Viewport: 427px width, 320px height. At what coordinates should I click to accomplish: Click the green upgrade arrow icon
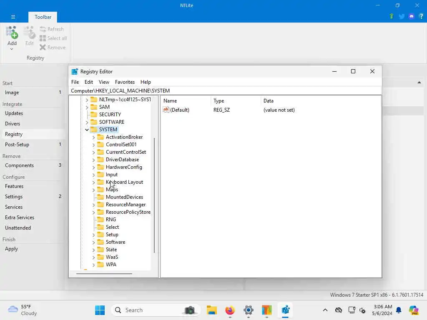pos(392,16)
